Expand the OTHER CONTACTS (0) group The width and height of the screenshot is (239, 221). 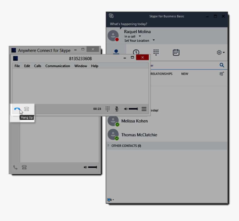(x=108, y=145)
